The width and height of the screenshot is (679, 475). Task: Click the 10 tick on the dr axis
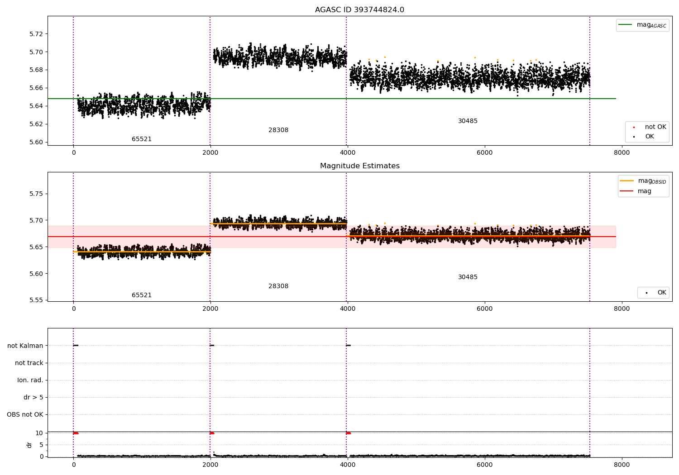coord(39,433)
